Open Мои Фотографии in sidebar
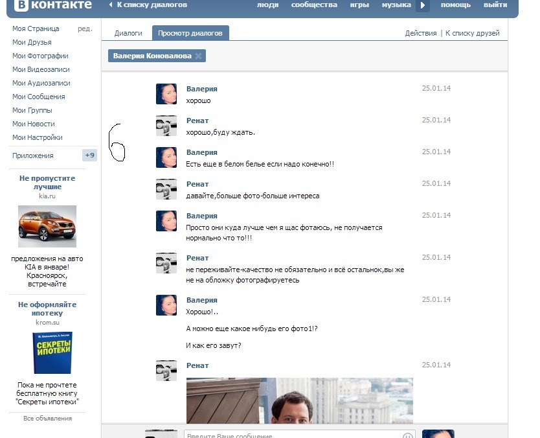The height and width of the screenshot is (438, 540). [x=40, y=56]
